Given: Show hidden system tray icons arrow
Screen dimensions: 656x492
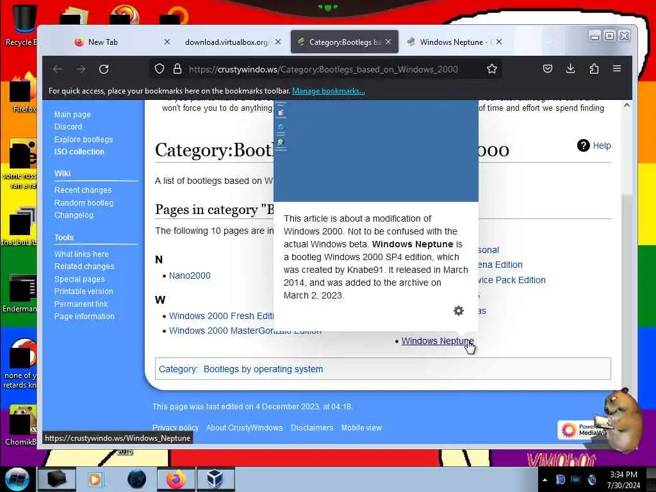Looking at the screenshot, I should (545, 480).
